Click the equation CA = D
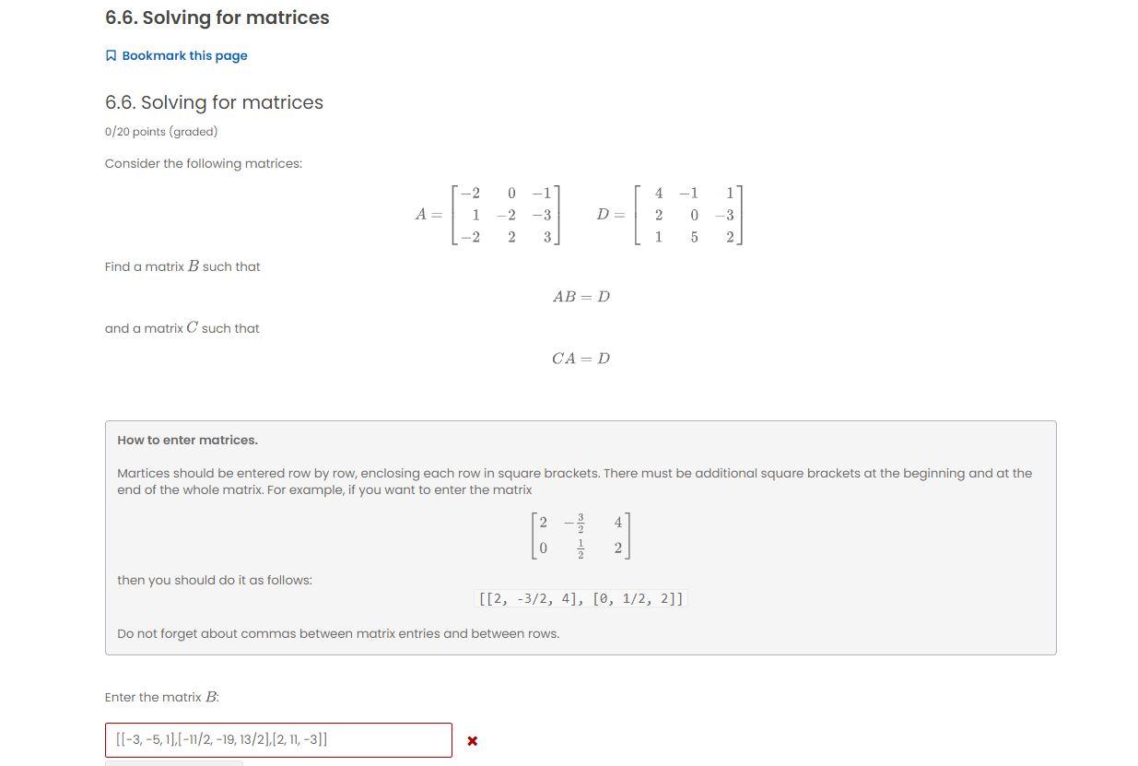Screen dimensions: 1138x766 (x=581, y=358)
